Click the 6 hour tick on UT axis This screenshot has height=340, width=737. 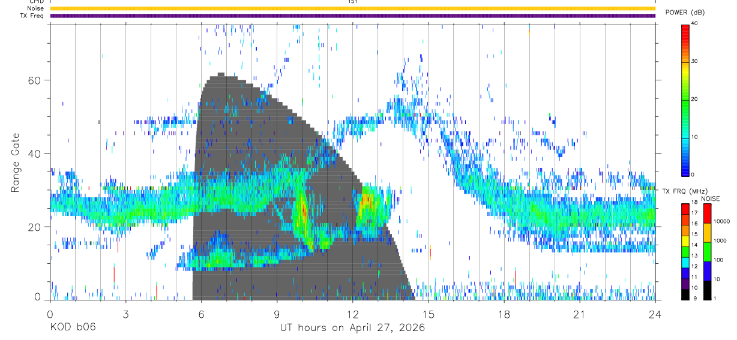coord(201,314)
